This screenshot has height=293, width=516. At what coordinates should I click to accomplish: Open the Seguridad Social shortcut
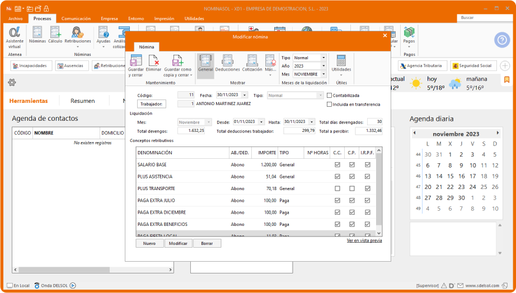point(473,66)
